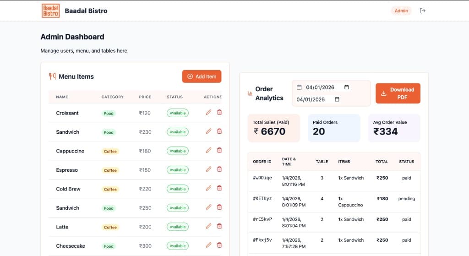This screenshot has width=469, height=256.
Task: Delete the Latte menu item
Action: (219, 226)
